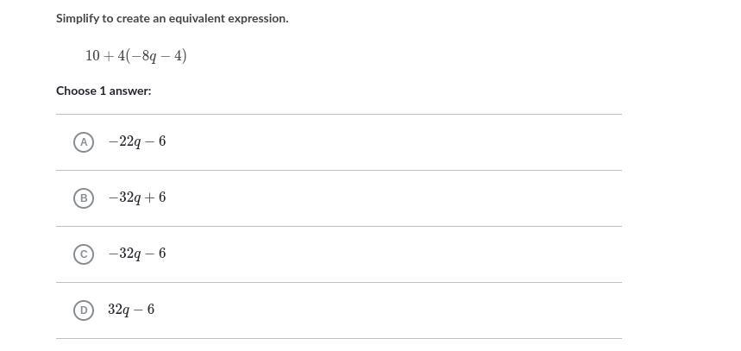Pick the option D radio circle

point(84,310)
